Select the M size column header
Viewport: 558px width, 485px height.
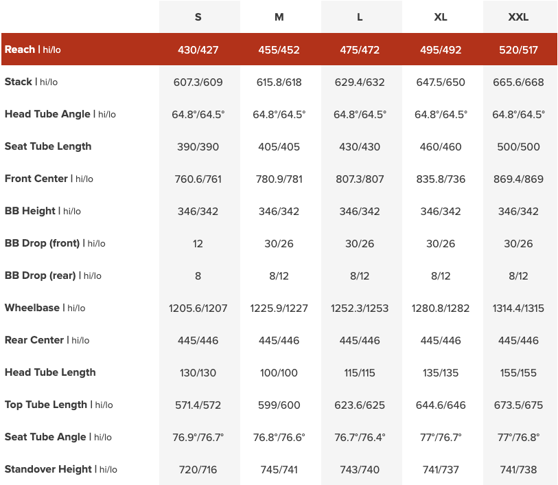[279, 17]
